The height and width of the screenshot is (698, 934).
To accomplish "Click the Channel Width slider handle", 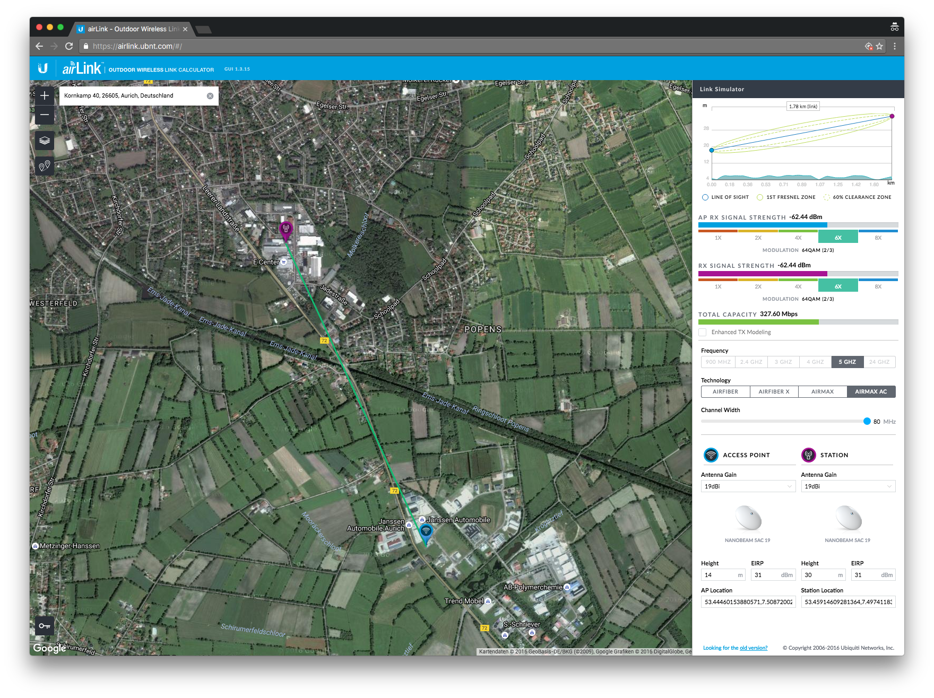I will click(x=867, y=421).
